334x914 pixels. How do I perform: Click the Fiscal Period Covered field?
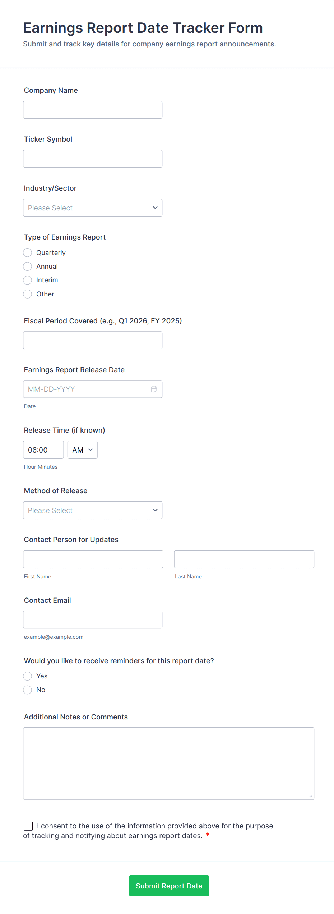93,340
